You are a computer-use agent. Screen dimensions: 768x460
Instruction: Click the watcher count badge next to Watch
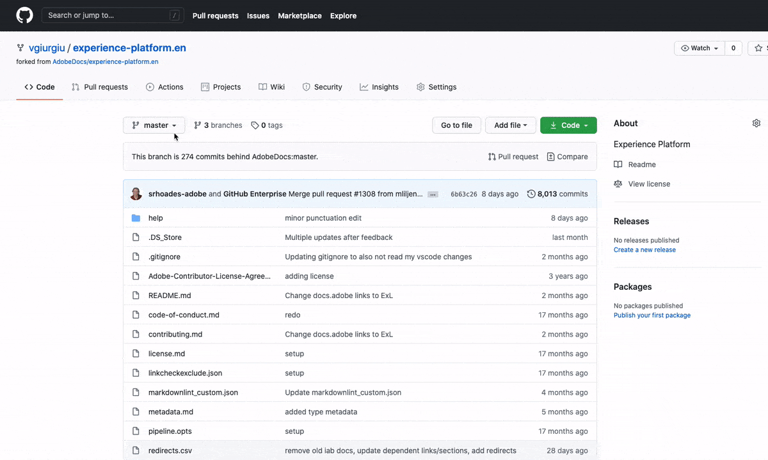(733, 48)
